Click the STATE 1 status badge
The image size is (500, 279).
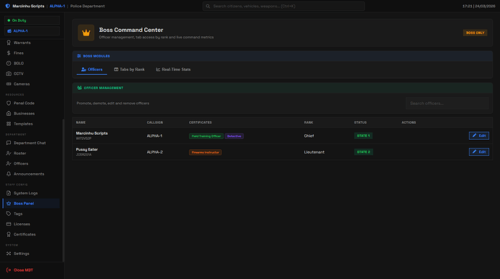(363, 136)
